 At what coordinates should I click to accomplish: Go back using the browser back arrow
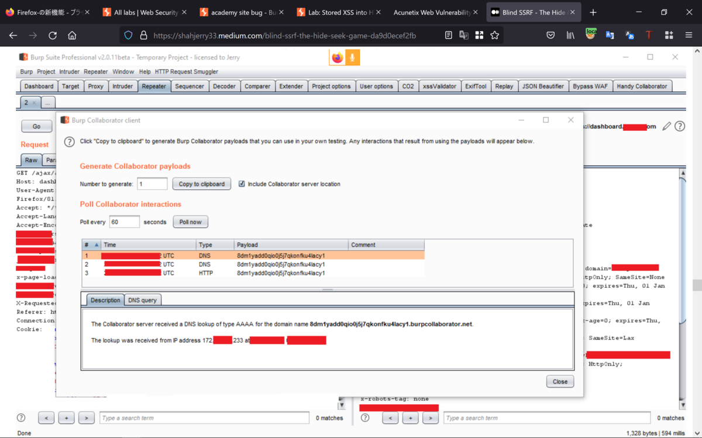13,36
